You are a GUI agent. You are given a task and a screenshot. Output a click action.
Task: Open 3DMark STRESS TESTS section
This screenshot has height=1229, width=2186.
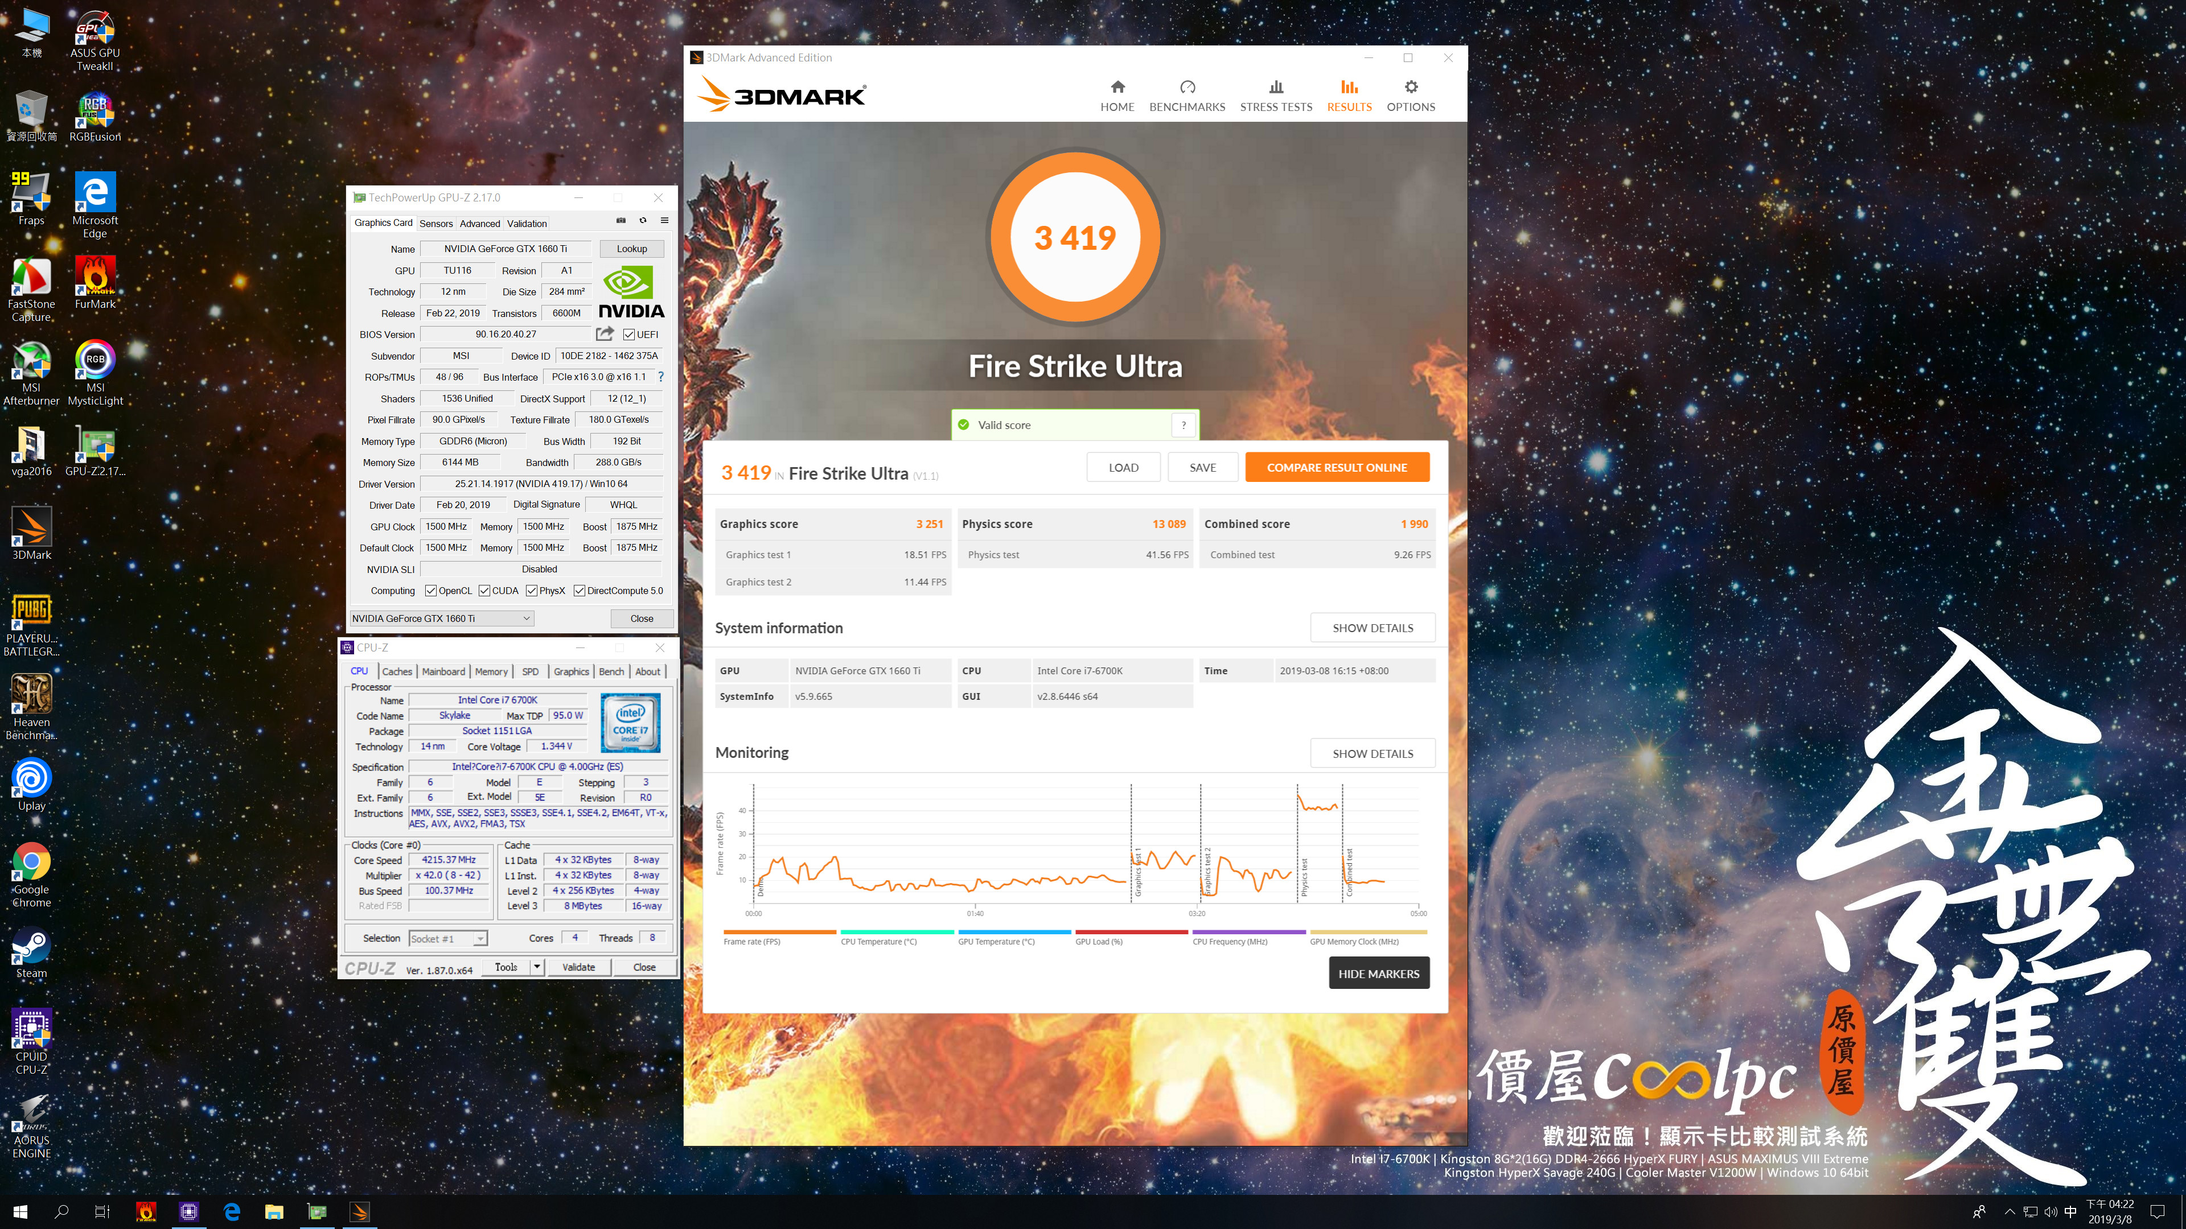click(1275, 96)
